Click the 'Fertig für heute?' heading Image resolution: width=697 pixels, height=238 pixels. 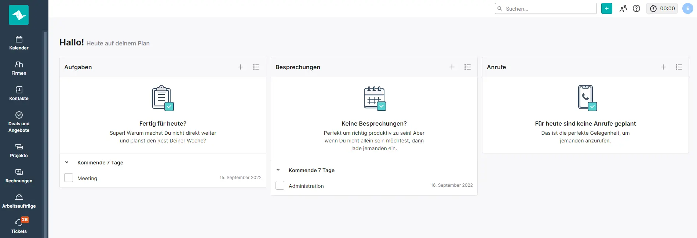[163, 124]
